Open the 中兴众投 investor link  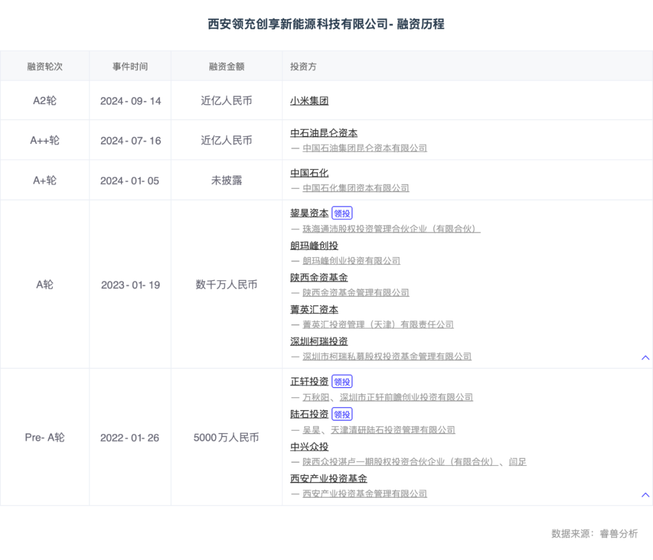tap(310, 447)
